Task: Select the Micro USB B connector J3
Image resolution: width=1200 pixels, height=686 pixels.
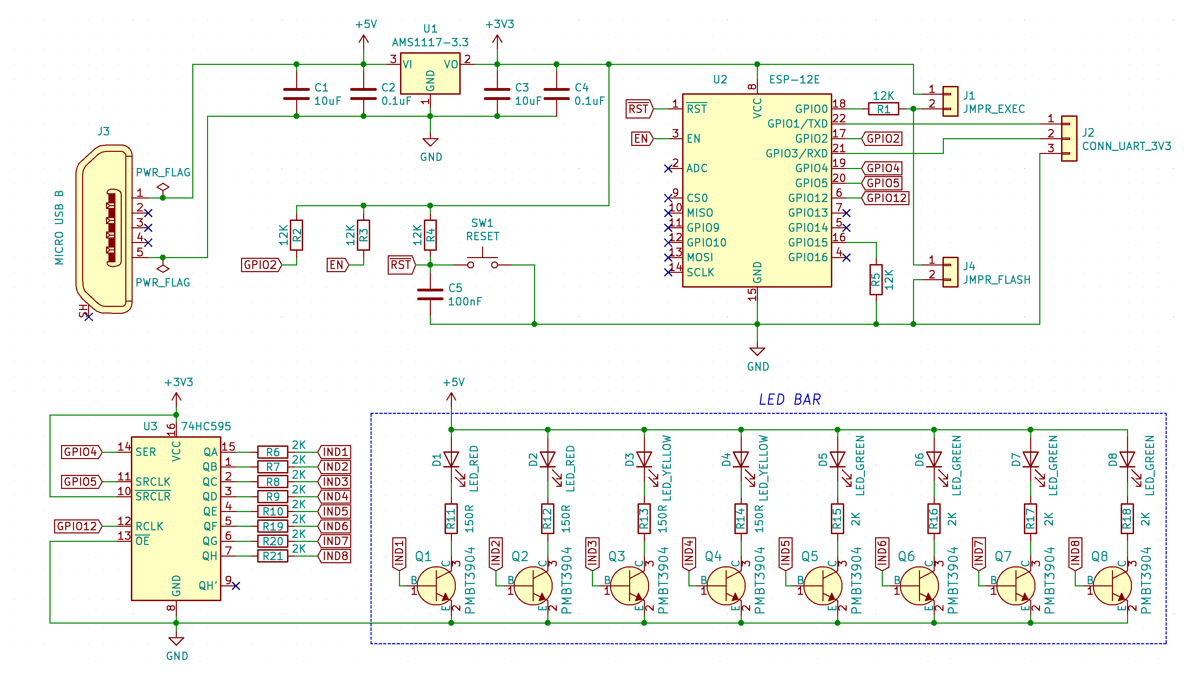Action: (104, 229)
